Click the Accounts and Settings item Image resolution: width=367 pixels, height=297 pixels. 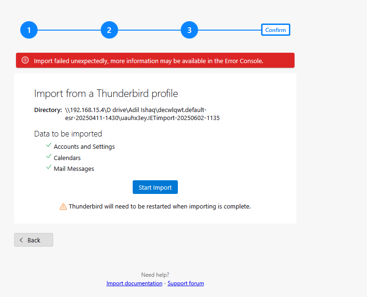coord(84,147)
